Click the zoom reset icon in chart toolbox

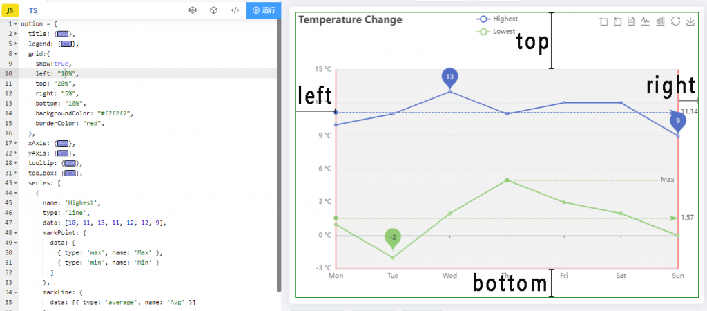pyautogui.click(x=618, y=21)
